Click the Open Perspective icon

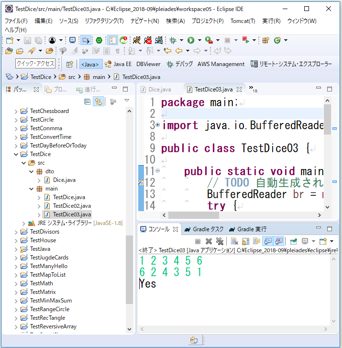70,64
